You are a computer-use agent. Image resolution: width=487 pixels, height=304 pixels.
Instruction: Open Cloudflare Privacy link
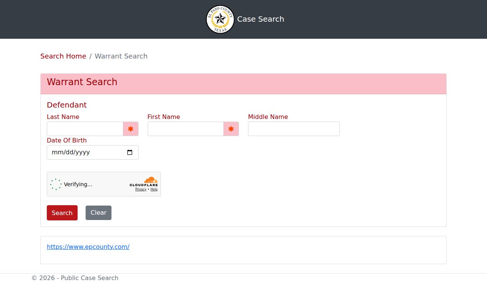point(141,189)
